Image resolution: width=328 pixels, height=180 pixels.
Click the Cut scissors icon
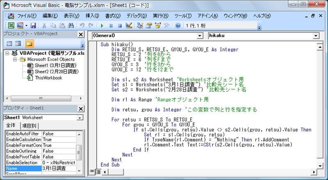click(x=44, y=25)
